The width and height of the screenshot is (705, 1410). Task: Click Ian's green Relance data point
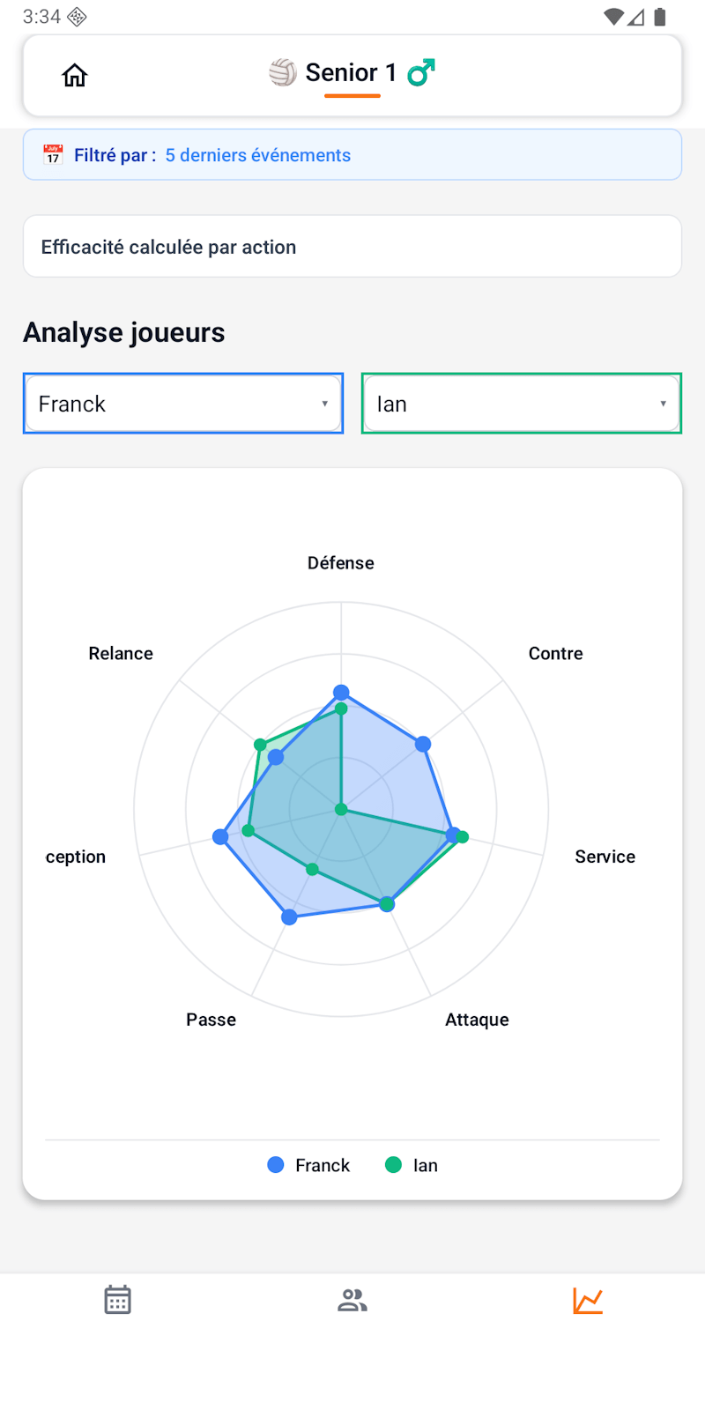click(x=260, y=745)
